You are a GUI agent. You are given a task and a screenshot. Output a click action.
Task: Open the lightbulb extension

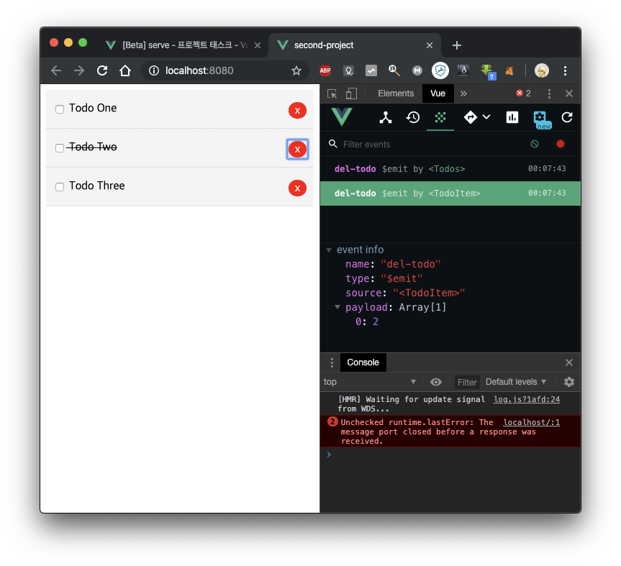coord(348,70)
